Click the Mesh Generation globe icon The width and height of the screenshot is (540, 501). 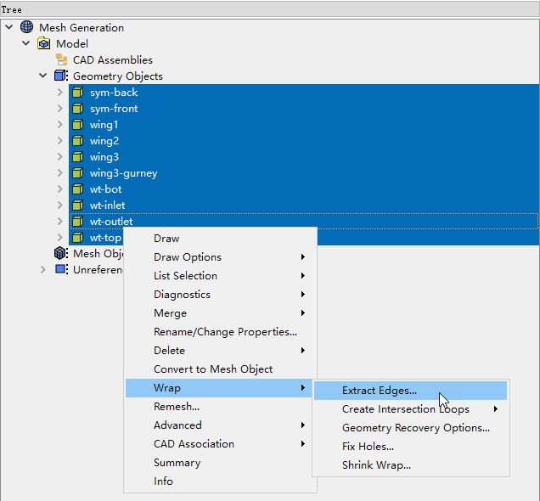pos(26,27)
